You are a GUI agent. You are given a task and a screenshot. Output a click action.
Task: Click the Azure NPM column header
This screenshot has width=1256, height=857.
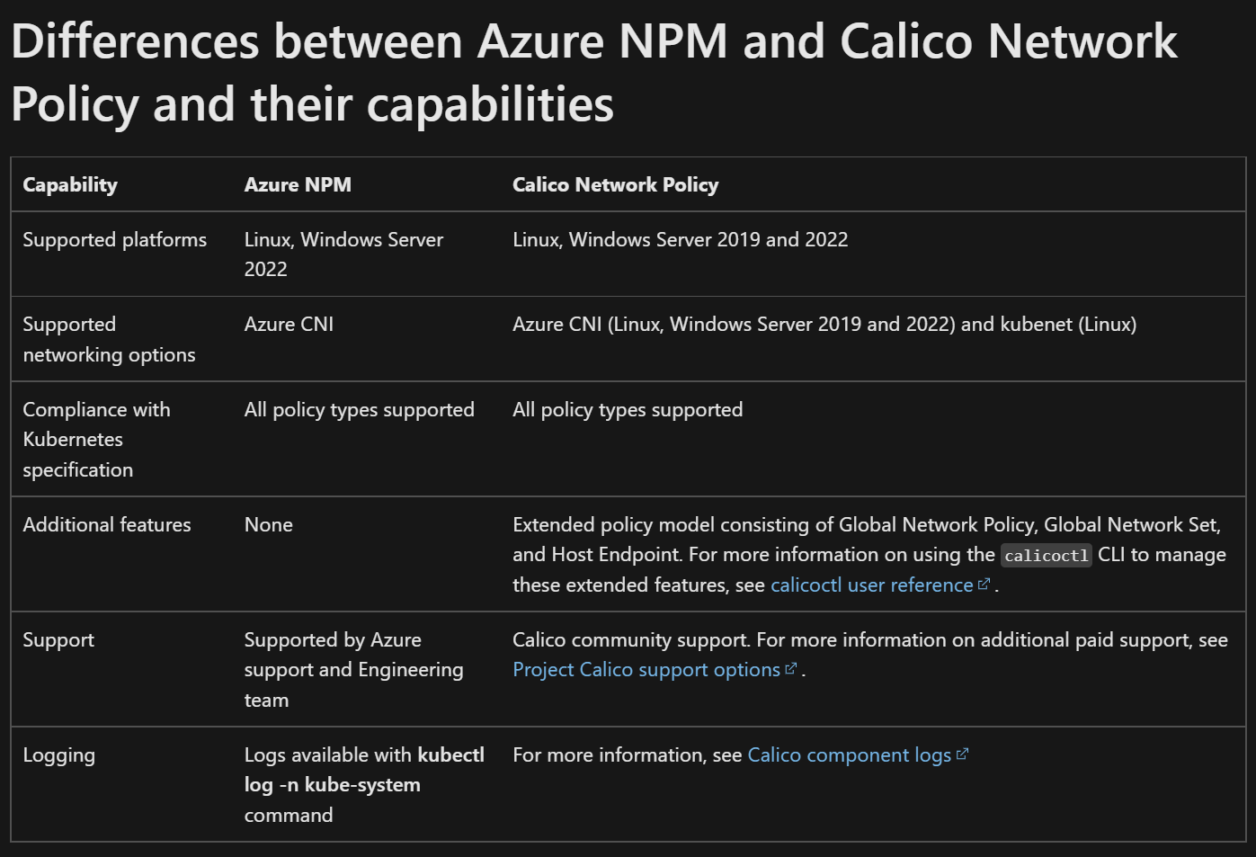pyautogui.click(x=298, y=185)
